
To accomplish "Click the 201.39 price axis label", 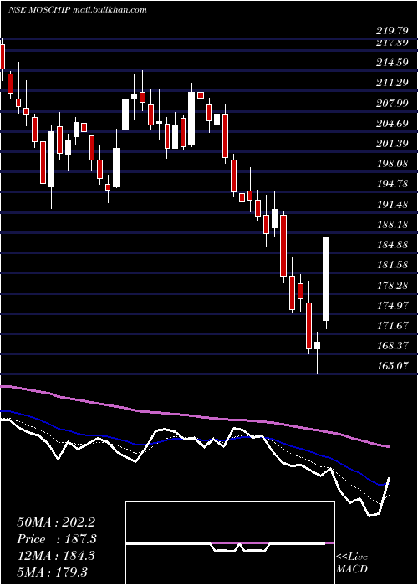I will click(x=392, y=143).
